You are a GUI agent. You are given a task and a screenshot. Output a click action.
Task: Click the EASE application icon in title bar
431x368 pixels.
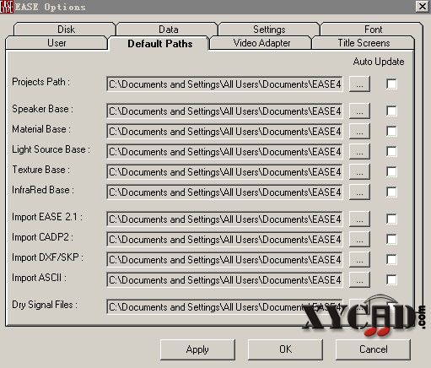[7, 7]
